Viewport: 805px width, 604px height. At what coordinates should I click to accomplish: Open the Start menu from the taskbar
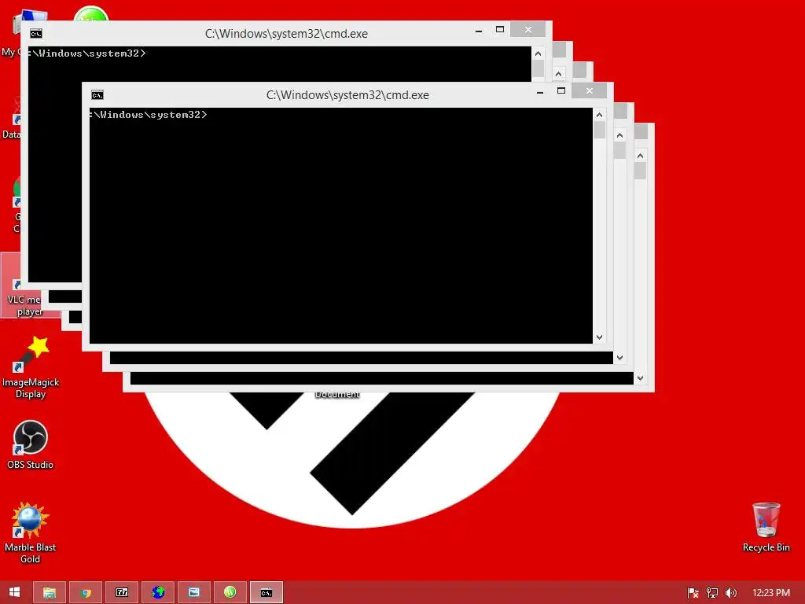coord(14,592)
